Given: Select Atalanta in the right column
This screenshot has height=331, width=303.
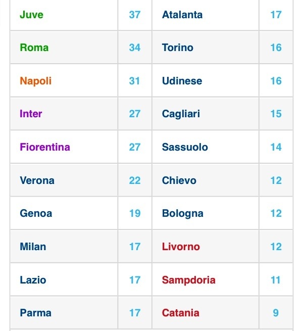Looking at the screenshot, I should (182, 15).
